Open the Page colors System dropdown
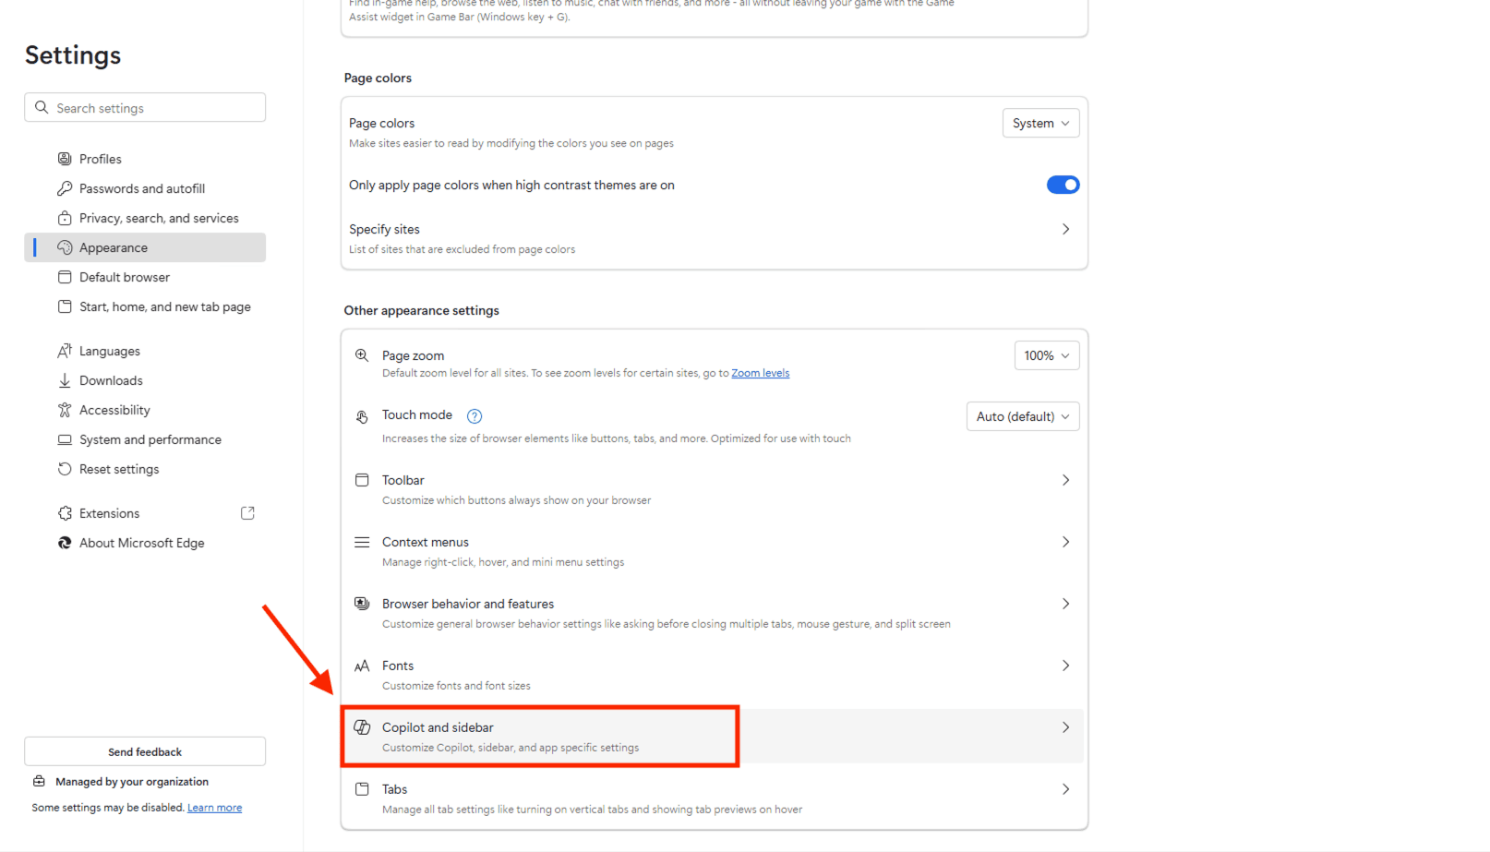 [x=1040, y=123]
